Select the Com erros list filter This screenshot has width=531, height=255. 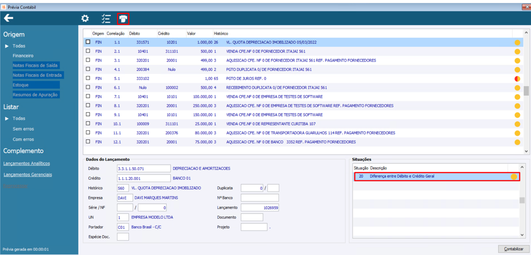23,139
